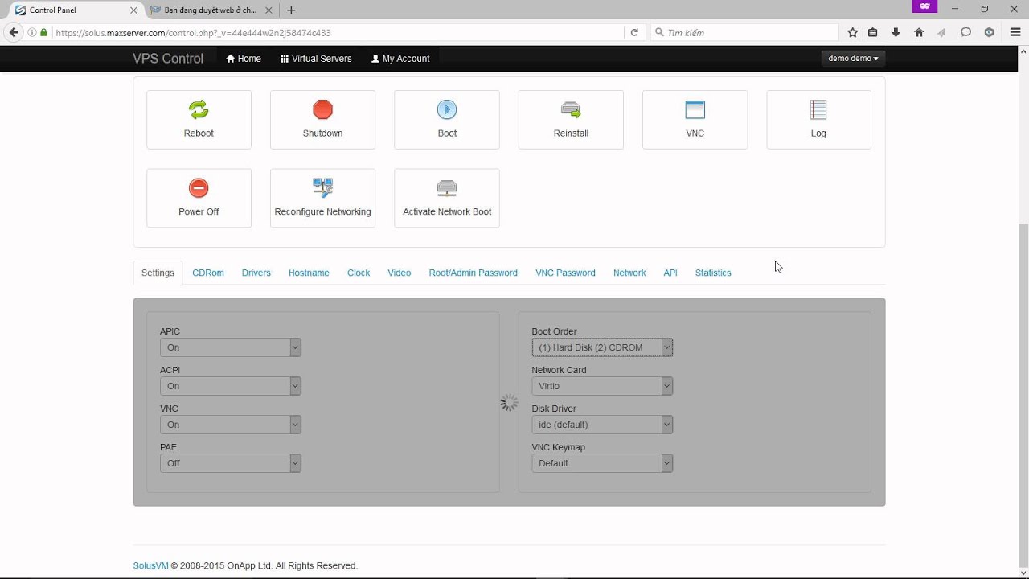This screenshot has width=1029, height=579.
Task: Bookmark this page with the star icon
Action: click(x=853, y=33)
